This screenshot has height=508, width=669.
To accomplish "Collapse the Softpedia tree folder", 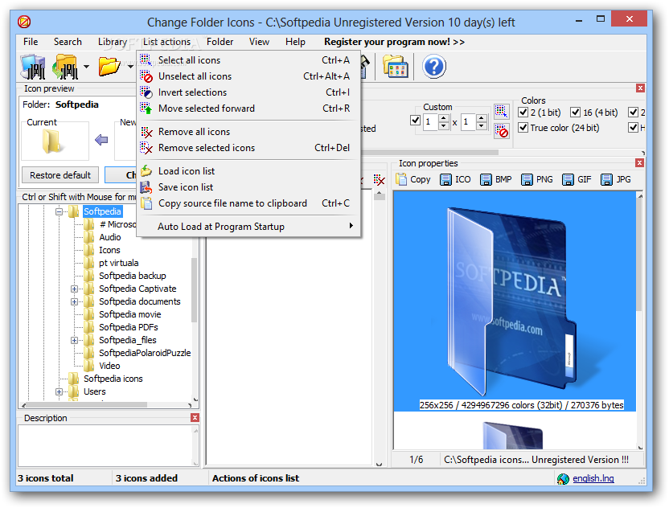I will coord(59,211).
